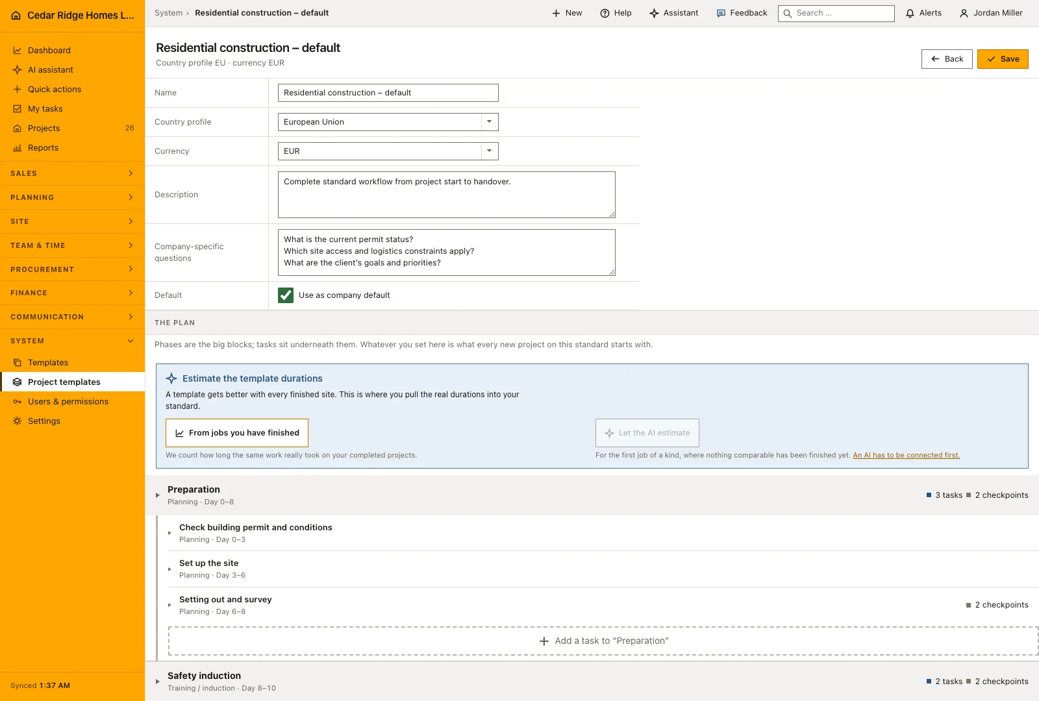Viewport: 1039px width, 701px height.
Task: Click Users & permissions key icon
Action: 18,402
